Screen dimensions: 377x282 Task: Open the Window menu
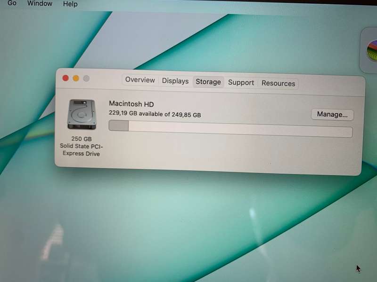(40, 3)
